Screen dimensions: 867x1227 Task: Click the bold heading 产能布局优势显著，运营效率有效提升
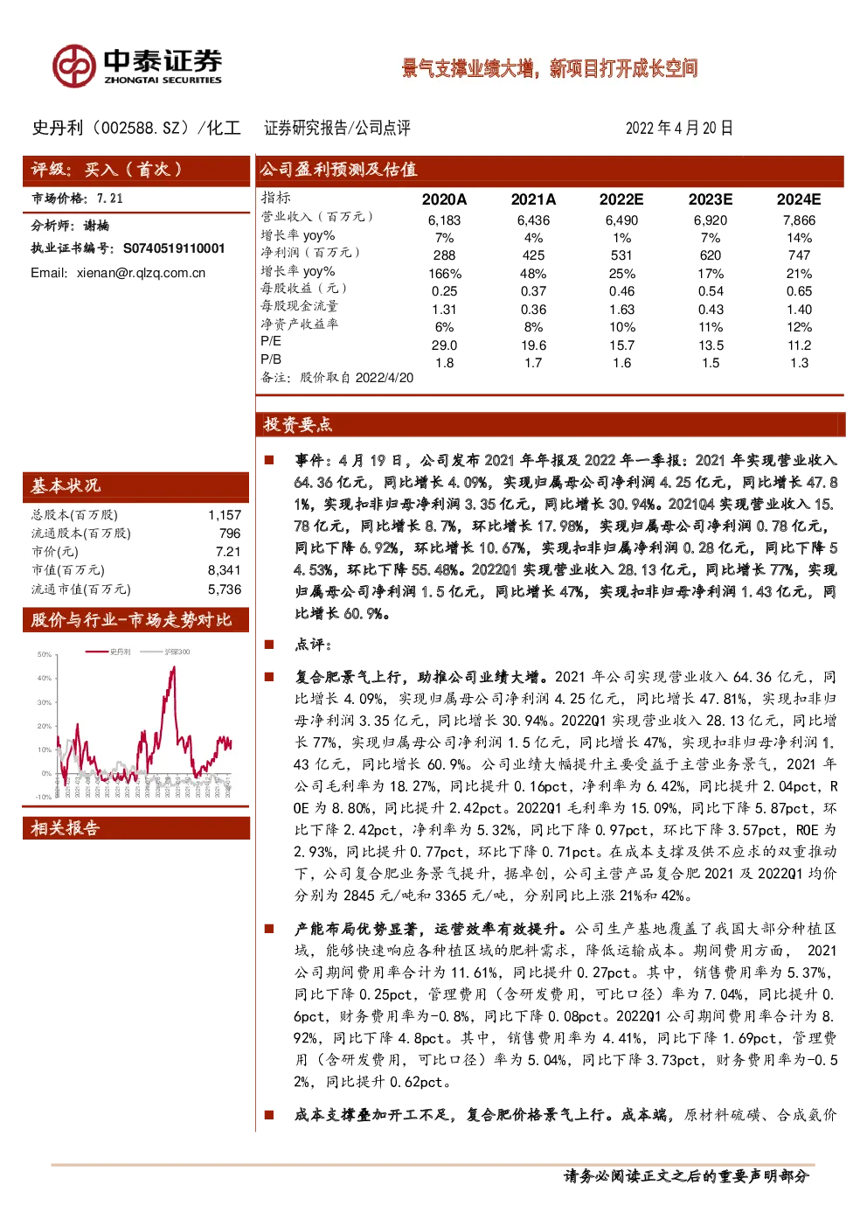point(432,929)
